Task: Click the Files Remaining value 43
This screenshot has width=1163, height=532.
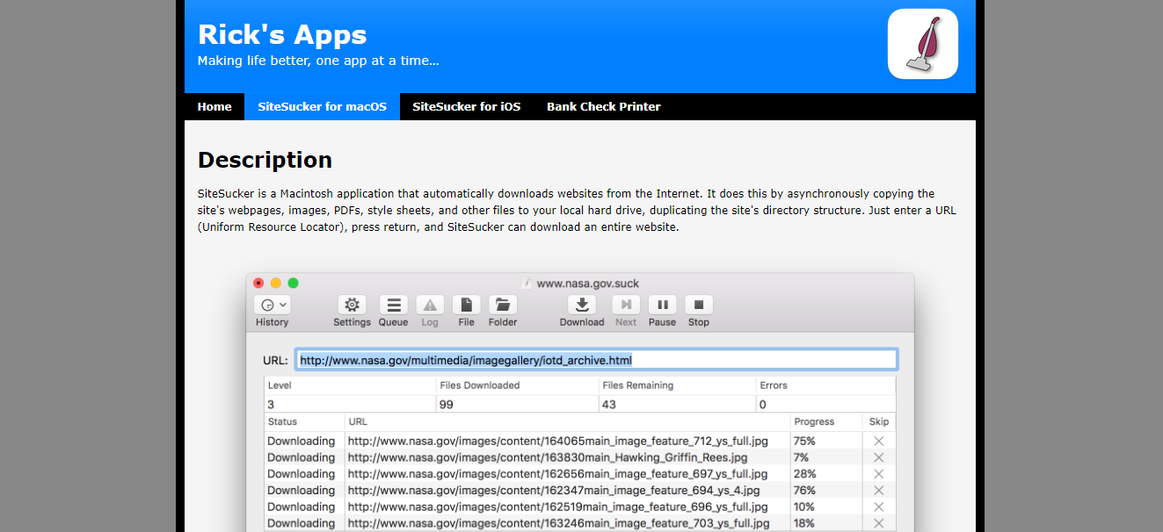Action: [610, 404]
